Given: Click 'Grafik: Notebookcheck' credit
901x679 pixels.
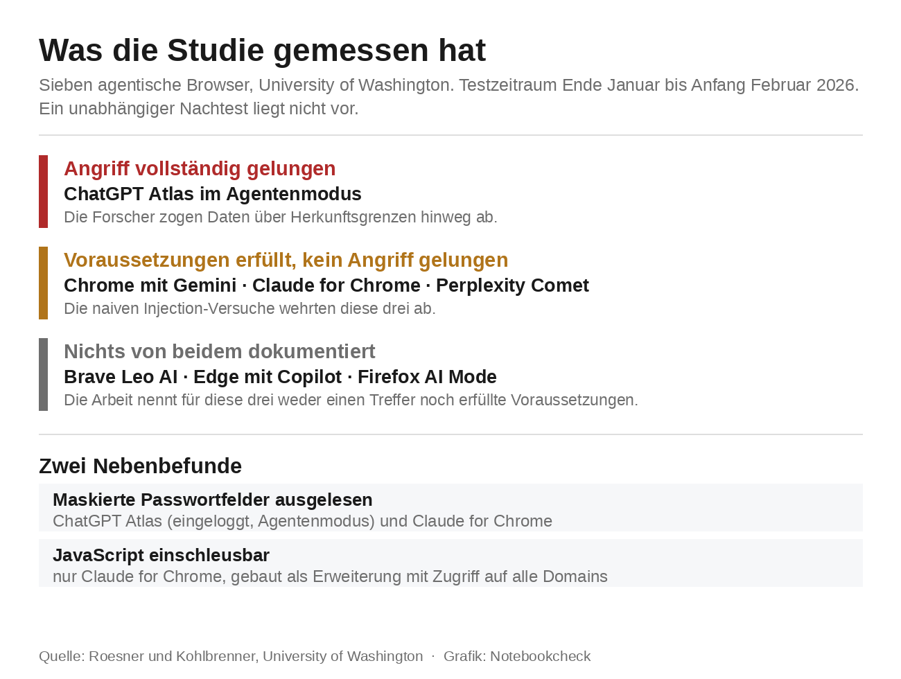Looking at the screenshot, I should click(x=517, y=656).
